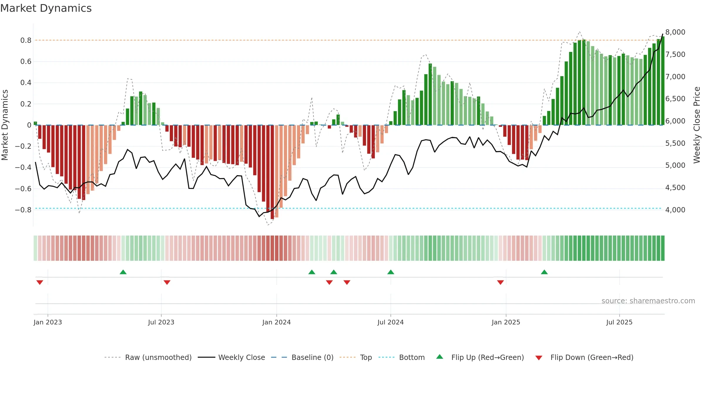Click the 8,000 price axis label
The width and height of the screenshot is (705, 396).
675,32
